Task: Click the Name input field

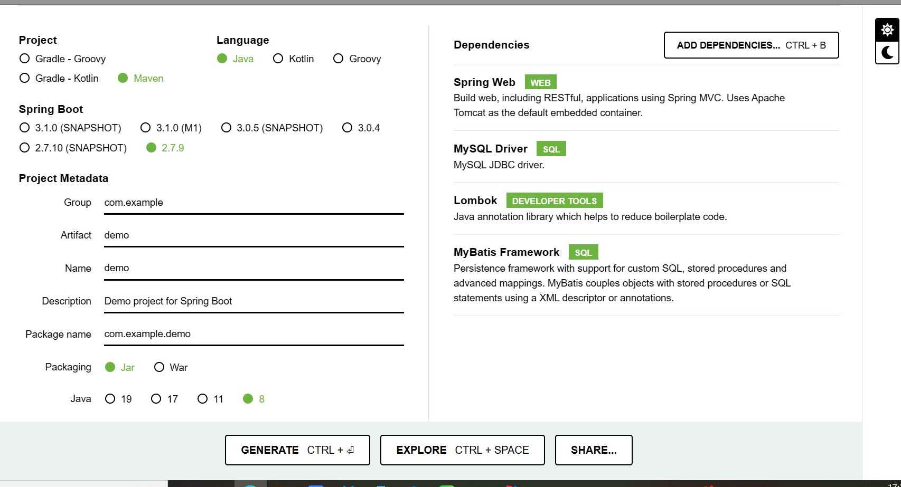Action: tap(254, 268)
